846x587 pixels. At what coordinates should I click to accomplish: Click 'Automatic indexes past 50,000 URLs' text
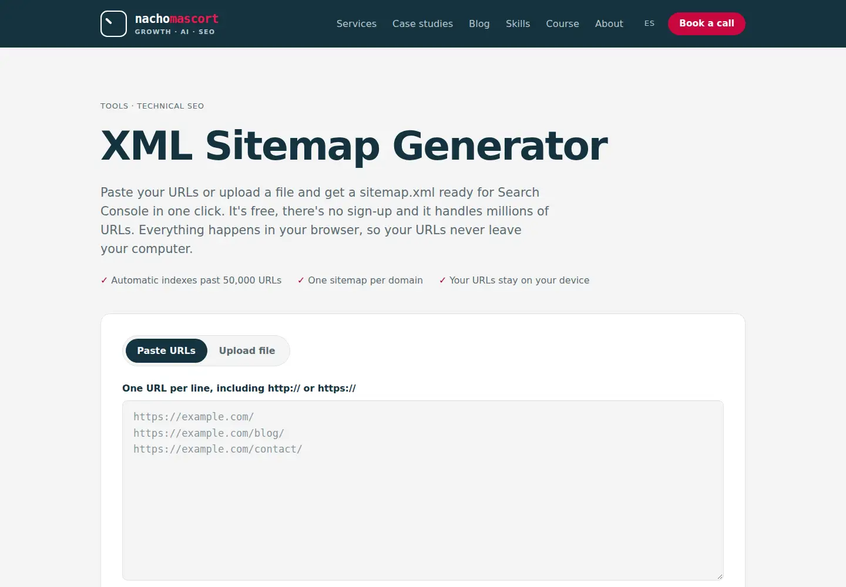point(196,281)
